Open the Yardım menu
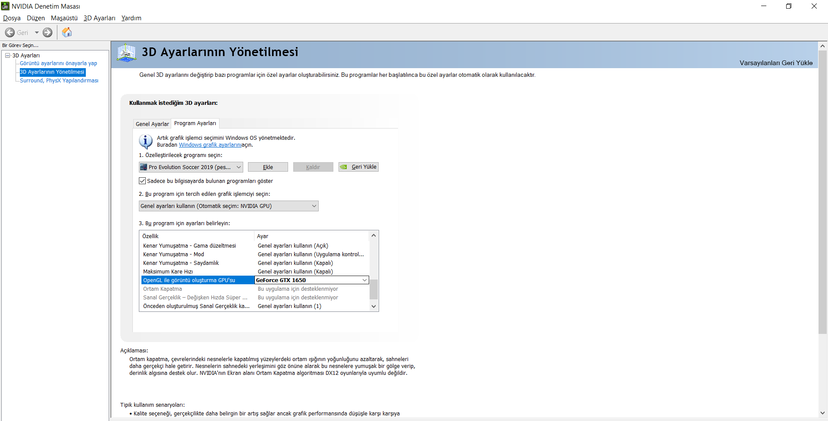 coord(132,18)
